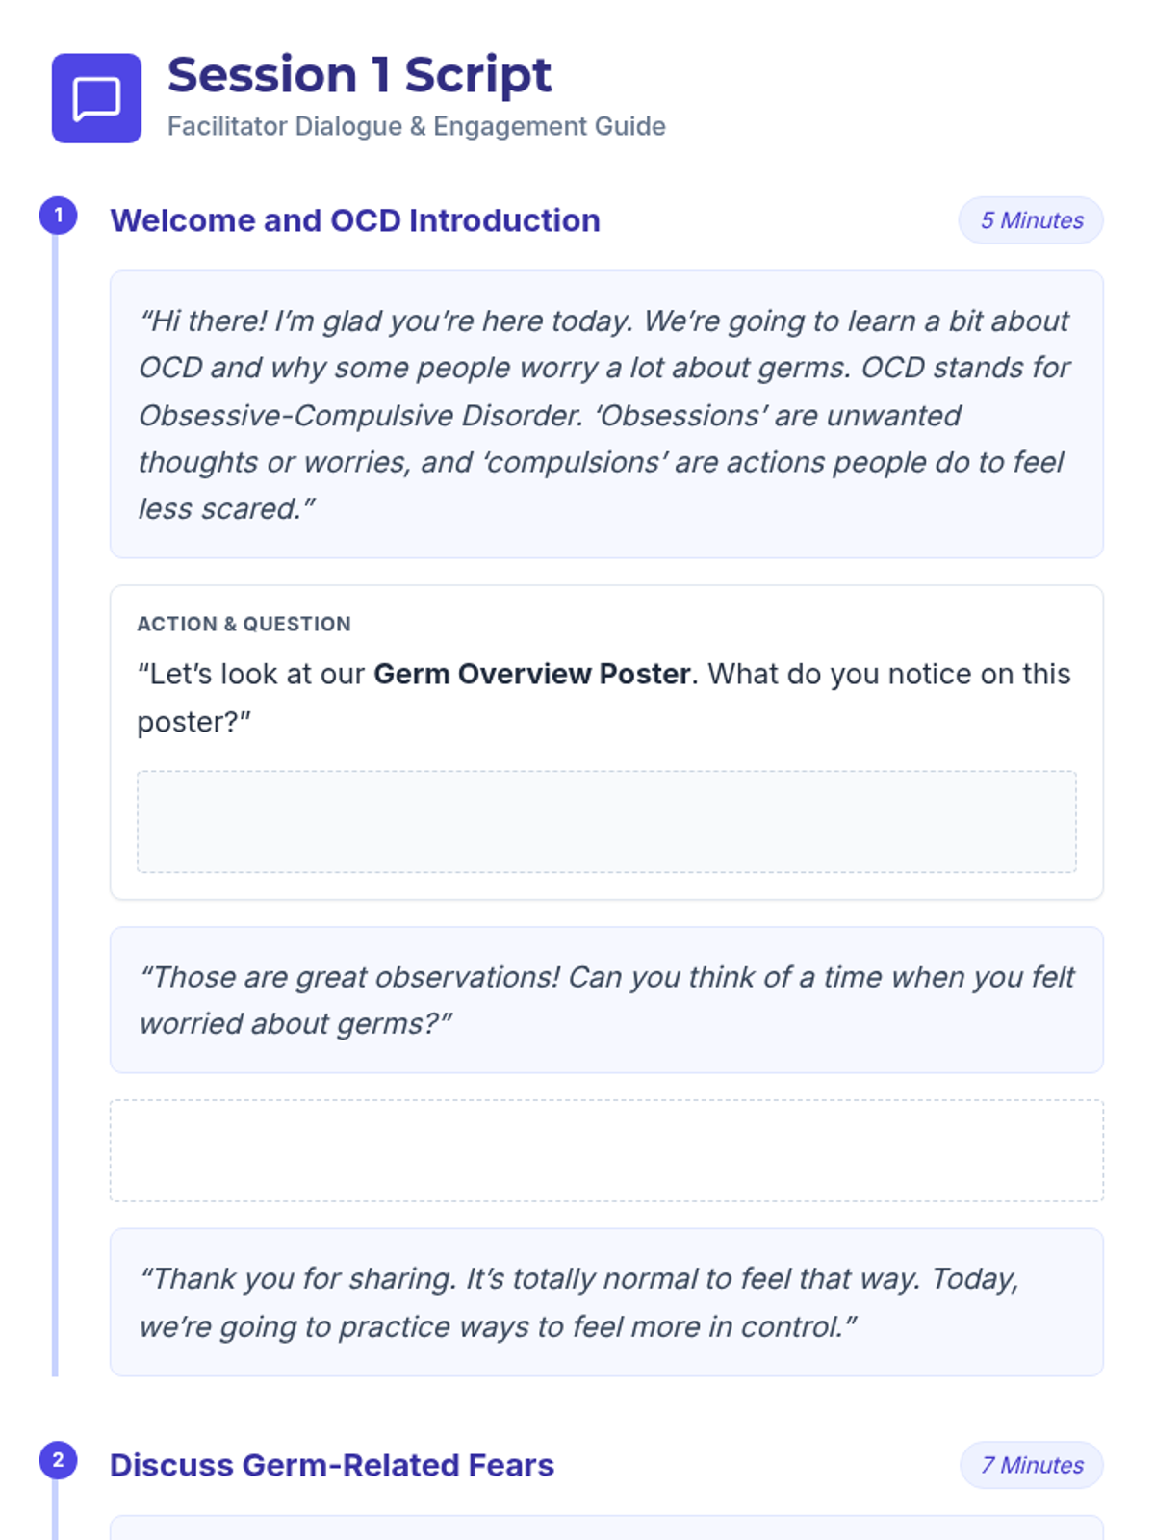Click the bold "Germ Overview Poster" text

pos(531,674)
